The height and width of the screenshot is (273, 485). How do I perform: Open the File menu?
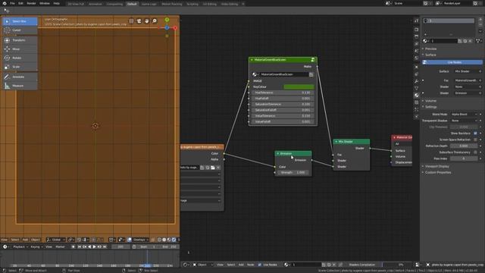pyautogui.click(x=12, y=3)
